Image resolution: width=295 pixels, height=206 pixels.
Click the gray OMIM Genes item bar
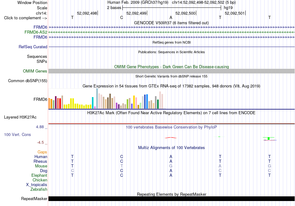click(171, 71)
